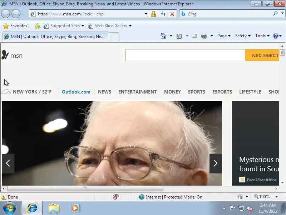Click the horizontal scrollbar thumb

point(85,188)
